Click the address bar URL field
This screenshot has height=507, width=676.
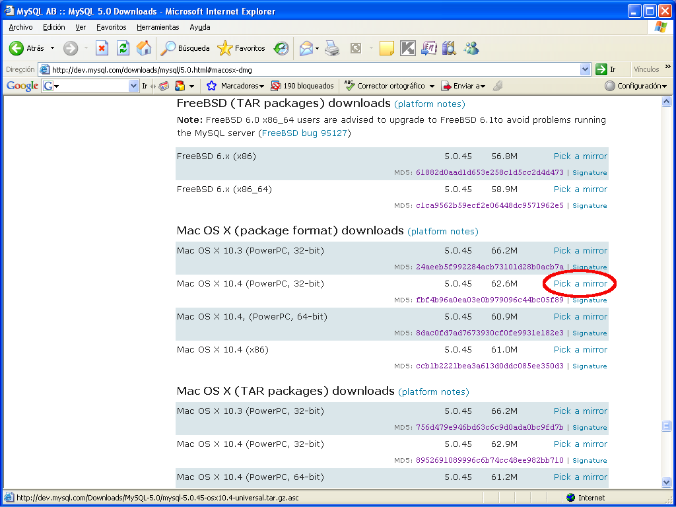click(309, 69)
